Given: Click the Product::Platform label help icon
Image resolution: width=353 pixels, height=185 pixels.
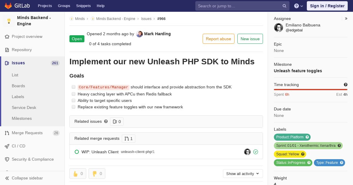Looking at the screenshot, I should coord(307,137).
